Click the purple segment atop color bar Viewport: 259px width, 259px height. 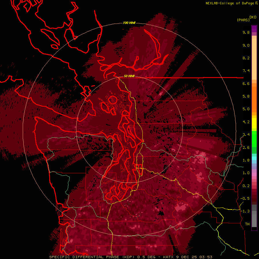coord(254,29)
